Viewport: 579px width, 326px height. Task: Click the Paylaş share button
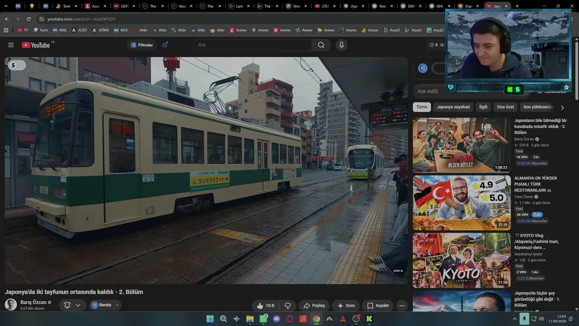(x=314, y=306)
